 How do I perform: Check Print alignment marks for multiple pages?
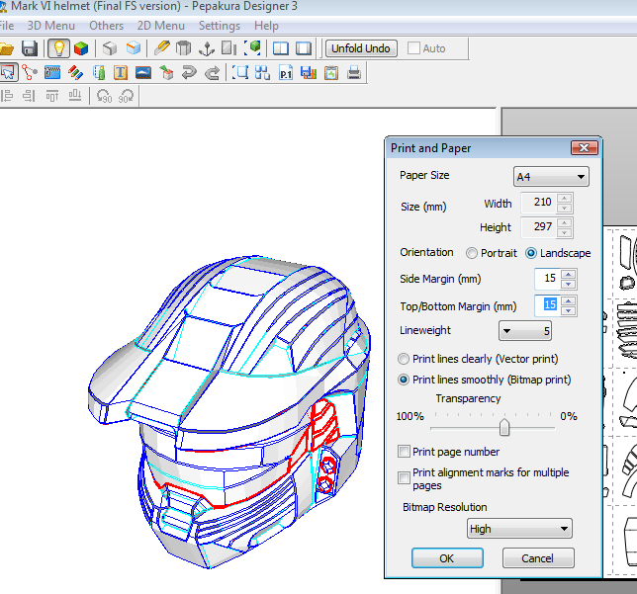coord(404,478)
